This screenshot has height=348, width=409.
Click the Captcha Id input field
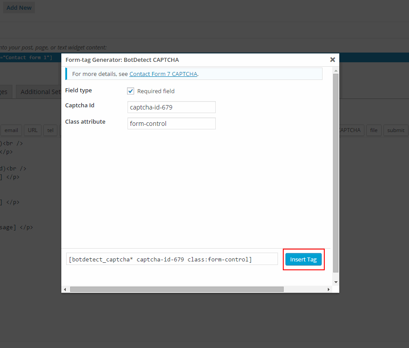pyautogui.click(x=171, y=107)
